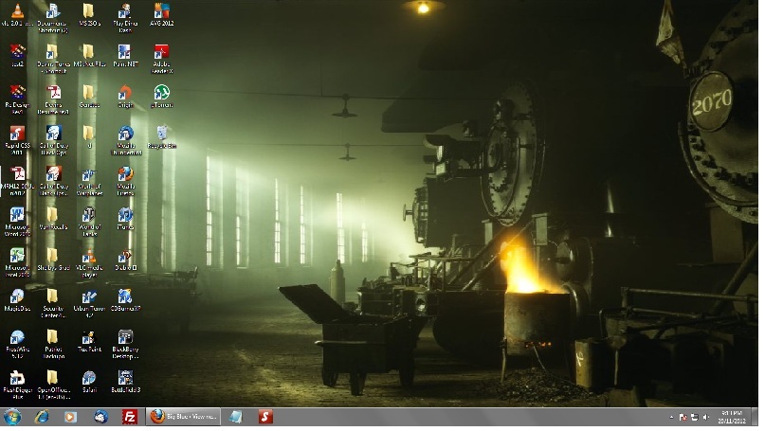The image size is (765, 431).
Task: Open the Origin desktop shortcut
Action: pyautogui.click(x=125, y=94)
